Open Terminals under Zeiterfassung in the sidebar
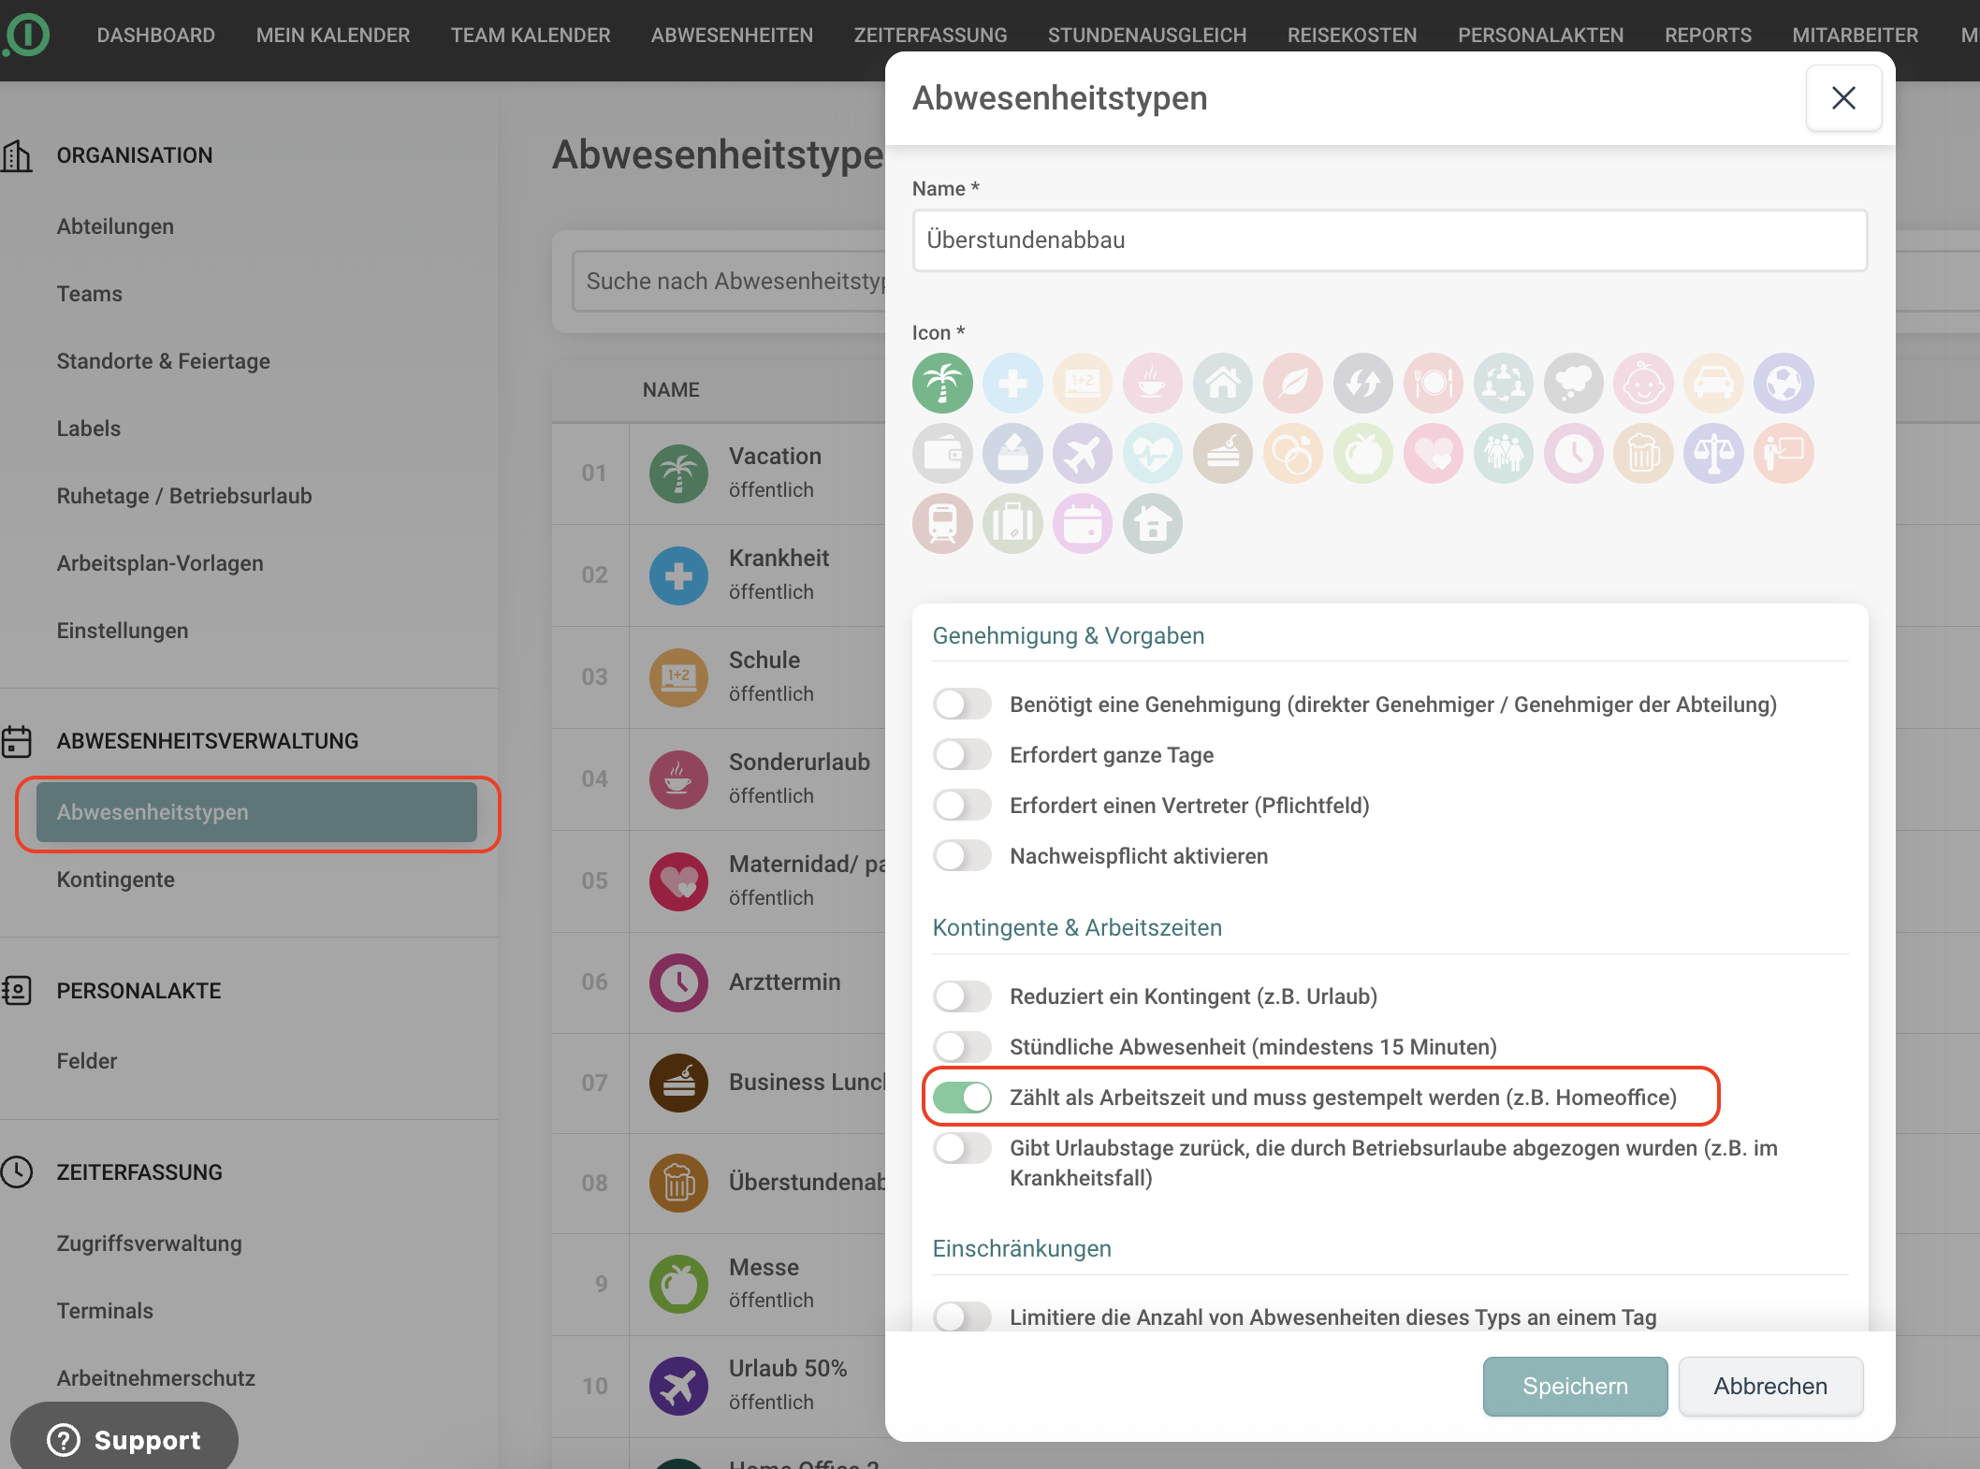Screen dimensions: 1980x1469 point(105,1311)
